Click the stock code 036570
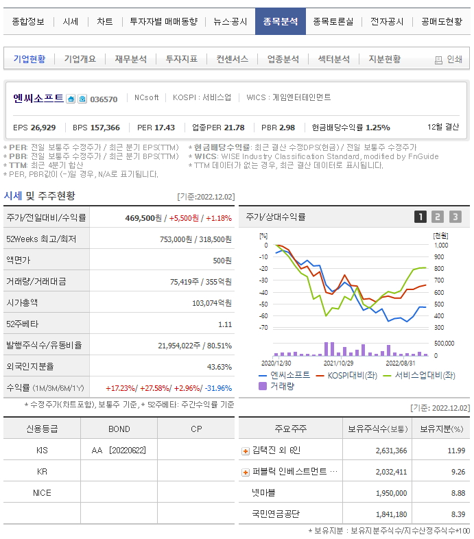 pyautogui.click(x=104, y=99)
